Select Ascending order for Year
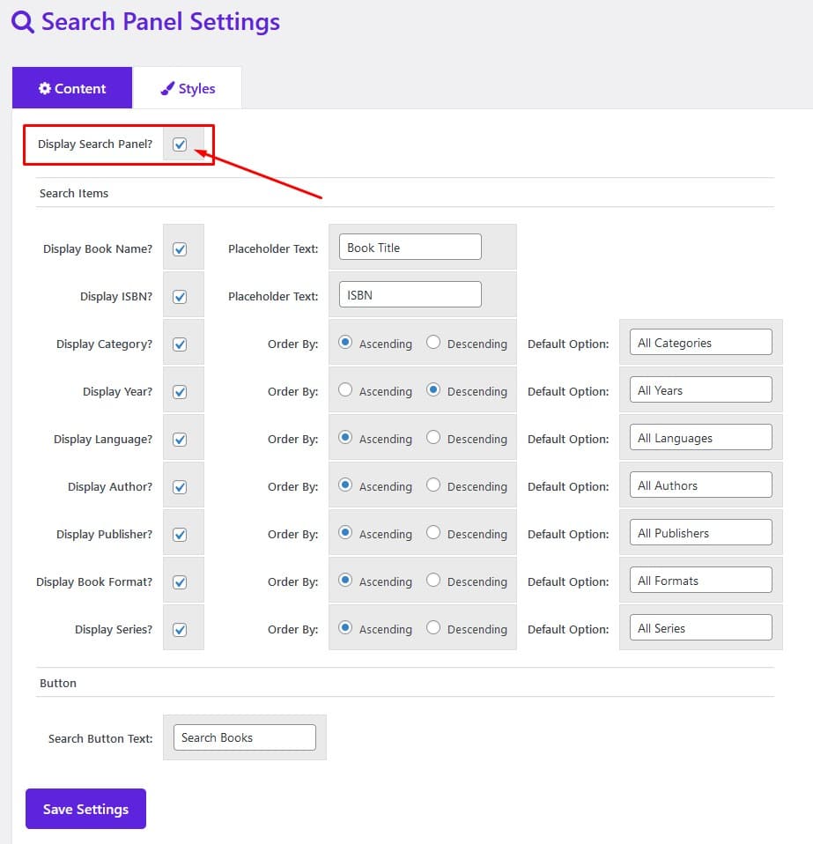 [x=345, y=389]
